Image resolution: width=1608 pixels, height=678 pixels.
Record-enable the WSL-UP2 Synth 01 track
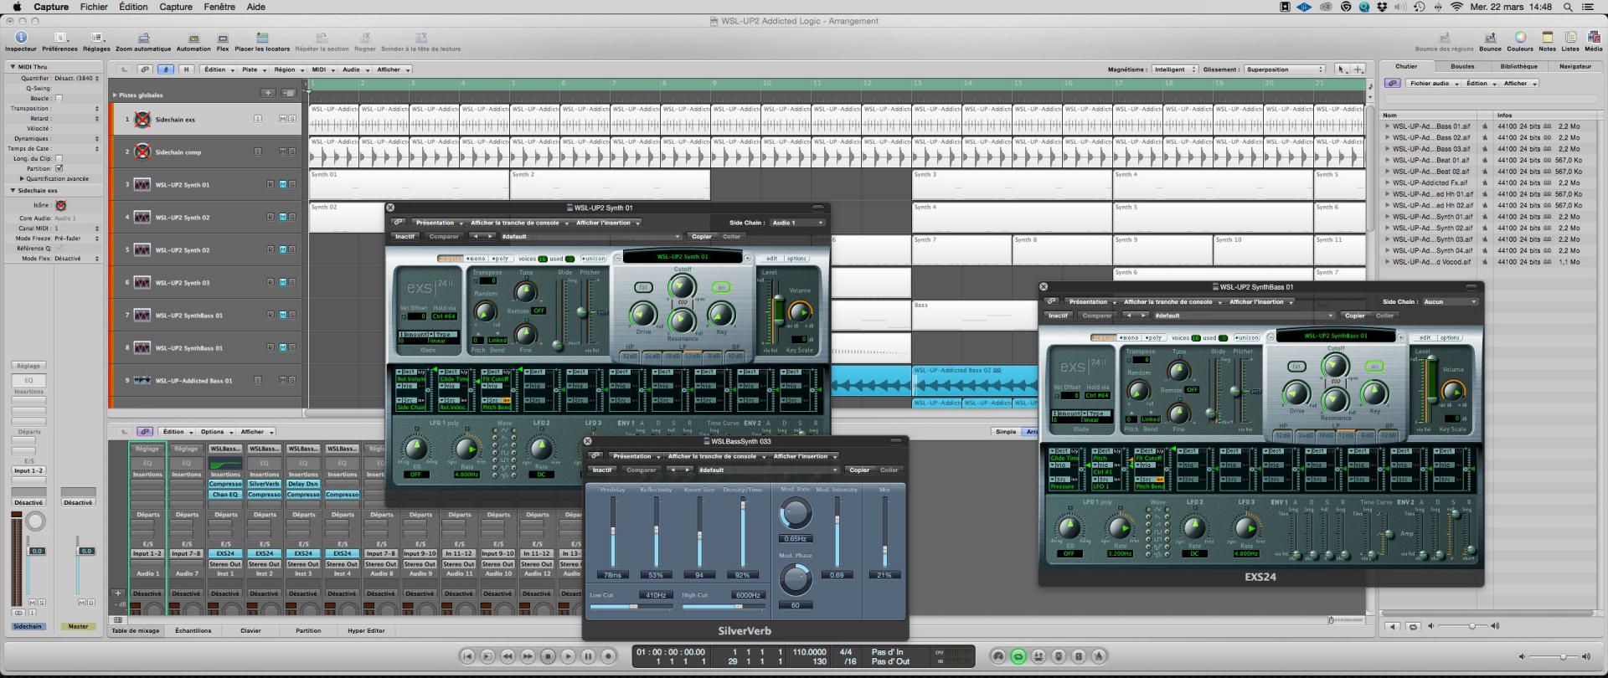[x=271, y=184]
